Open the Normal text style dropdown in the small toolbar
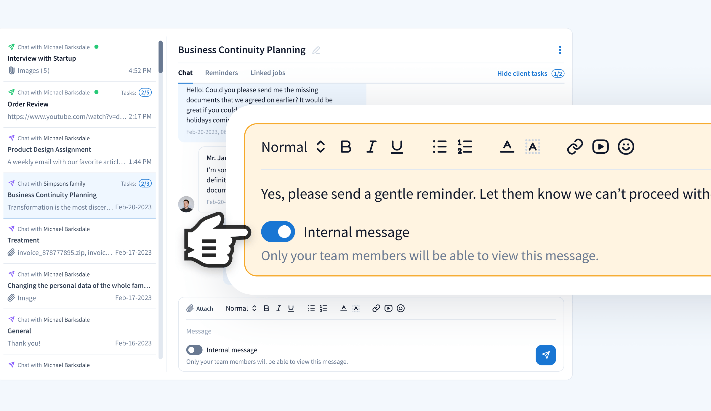The height and width of the screenshot is (411, 711). click(x=241, y=308)
